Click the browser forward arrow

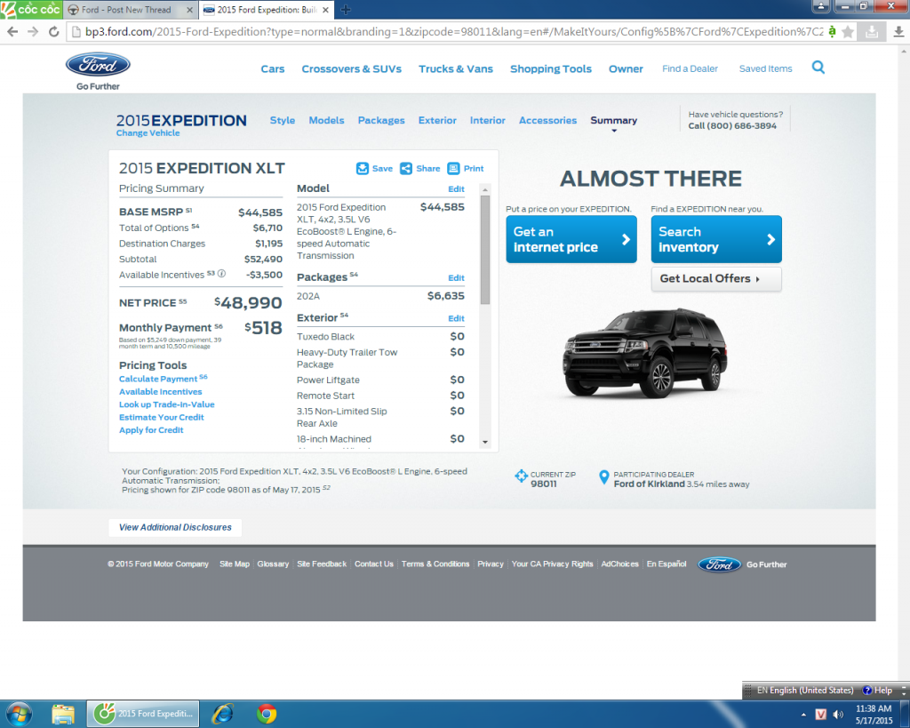(x=33, y=32)
